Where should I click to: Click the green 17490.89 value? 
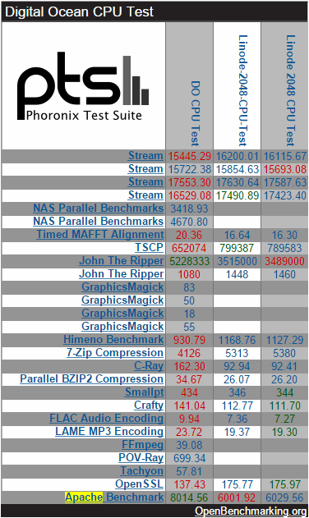click(238, 195)
